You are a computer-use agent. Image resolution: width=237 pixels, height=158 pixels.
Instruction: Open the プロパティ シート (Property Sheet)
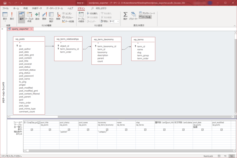147,13
